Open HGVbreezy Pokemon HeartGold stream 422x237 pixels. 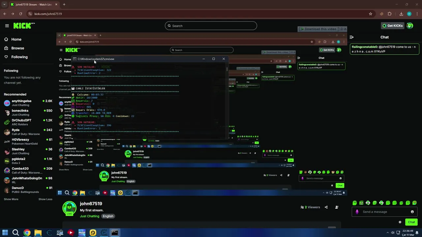pyautogui.click(x=28, y=142)
